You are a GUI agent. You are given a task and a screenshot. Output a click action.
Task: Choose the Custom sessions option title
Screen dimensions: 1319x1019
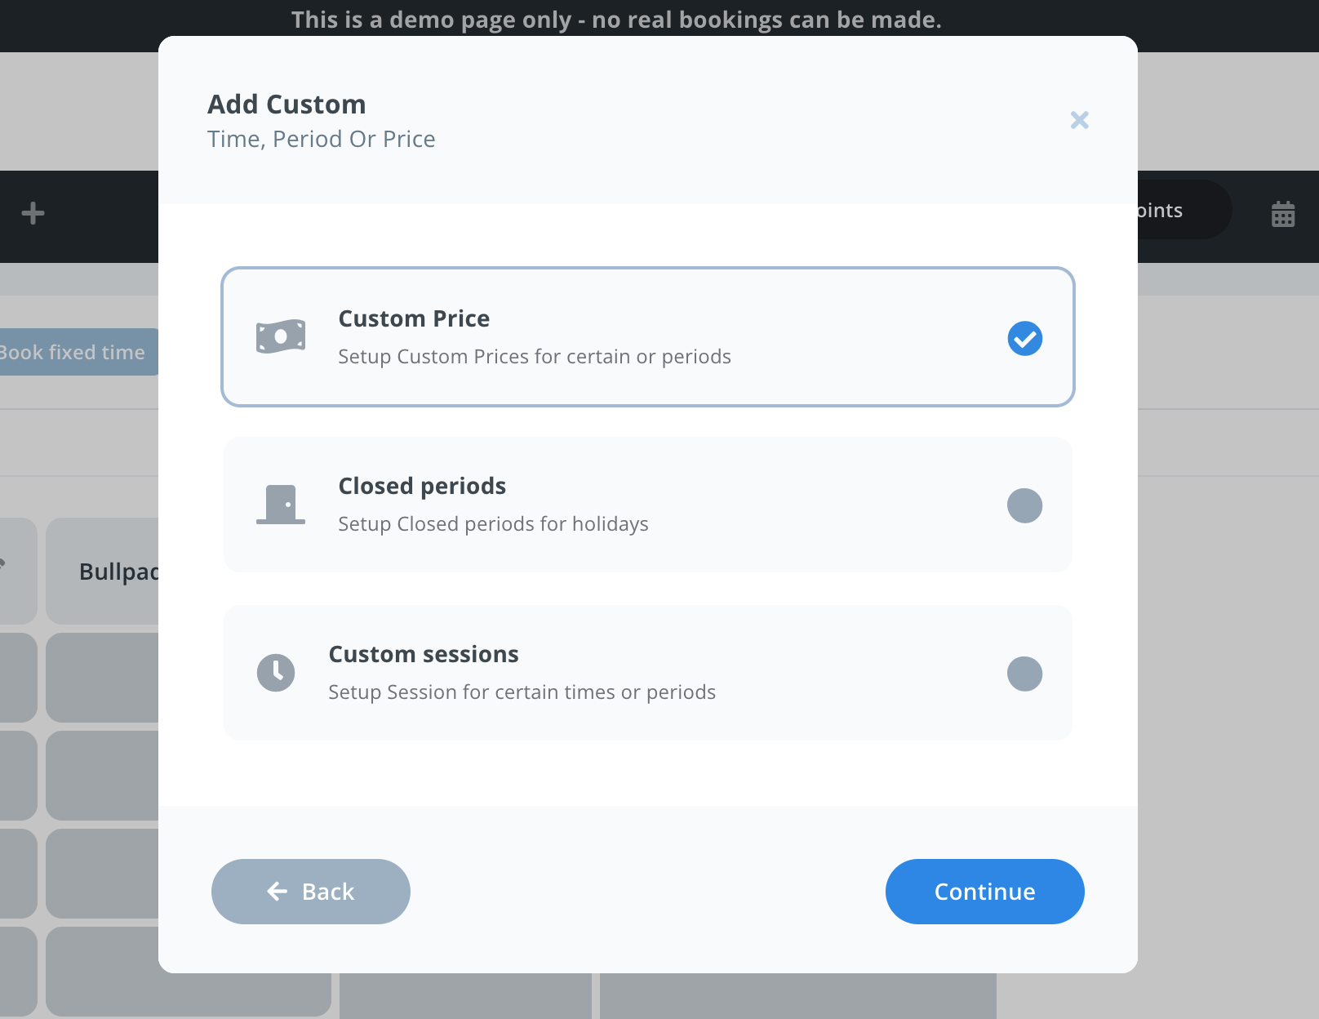point(424,654)
